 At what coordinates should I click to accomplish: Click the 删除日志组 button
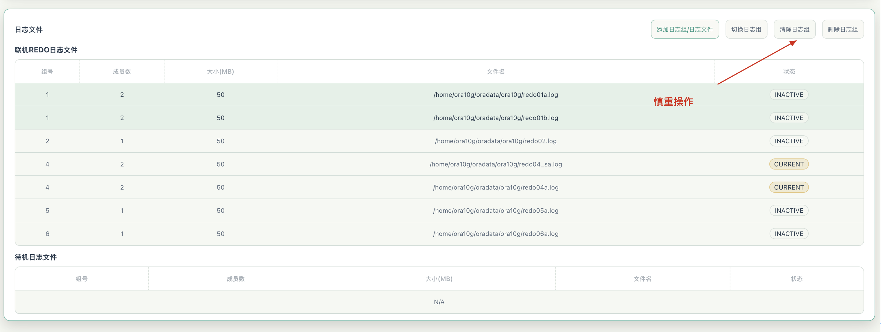(842, 29)
